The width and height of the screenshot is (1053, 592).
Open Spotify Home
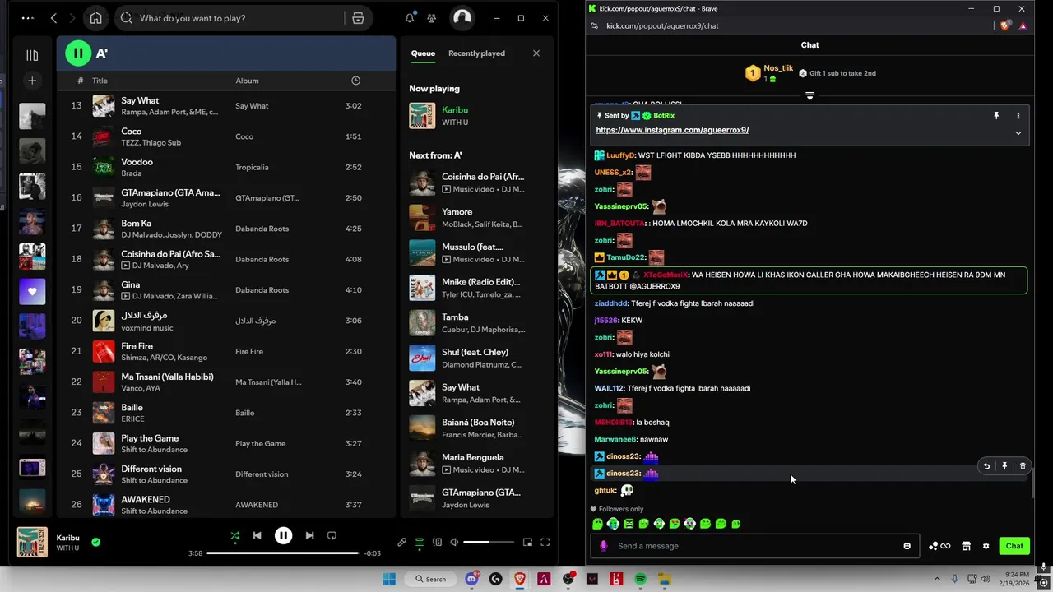click(96, 18)
